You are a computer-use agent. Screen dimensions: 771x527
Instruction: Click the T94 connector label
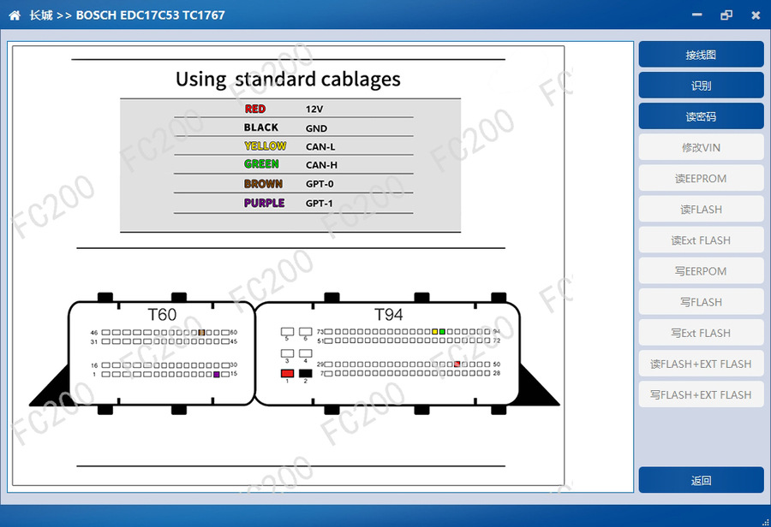tap(388, 315)
